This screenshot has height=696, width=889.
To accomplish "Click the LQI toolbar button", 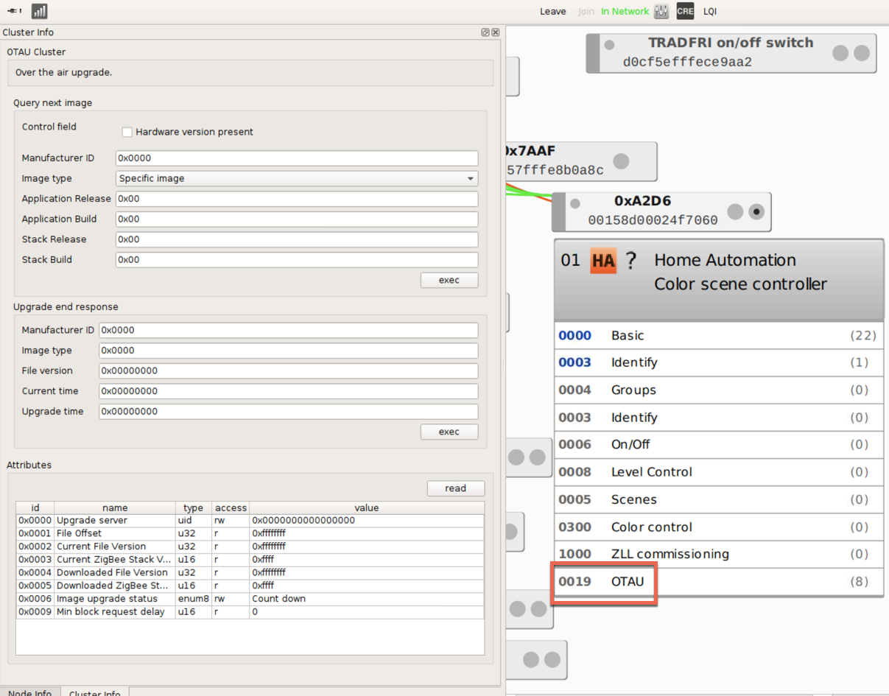I will [710, 11].
